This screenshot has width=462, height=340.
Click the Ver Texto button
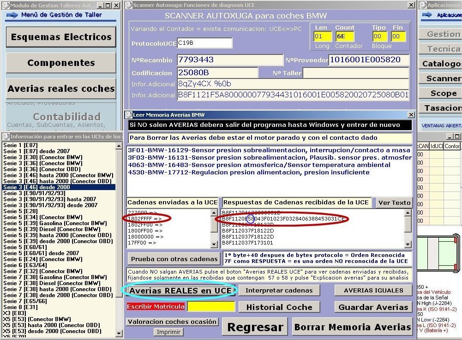click(394, 203)
